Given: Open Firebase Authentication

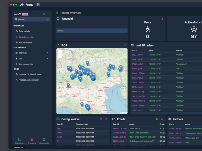Looking at the screenshot, I should point(29,80).
